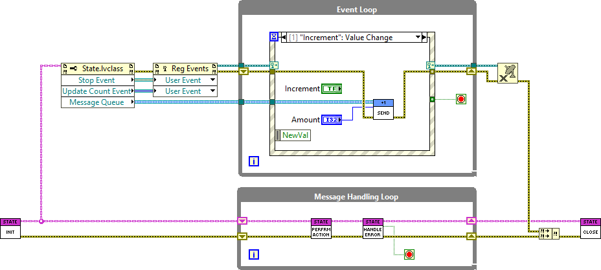601x270 pixels.
Task: Select the Unregister For Events node
Action: tap(506, 73)
